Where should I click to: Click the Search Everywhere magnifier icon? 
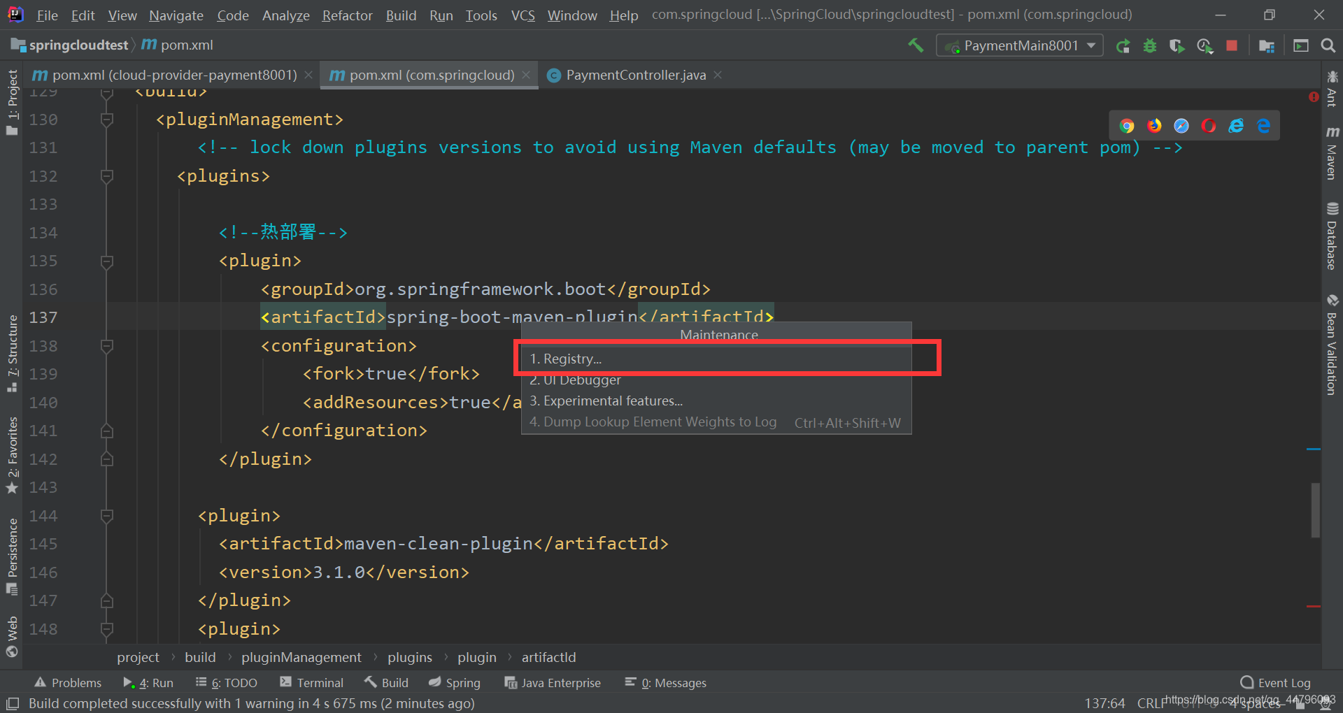coord(1328,45)
